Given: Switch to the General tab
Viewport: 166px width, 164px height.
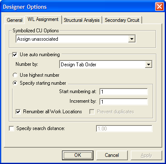Looking at the screenshot, I should [x=15, y=20].
